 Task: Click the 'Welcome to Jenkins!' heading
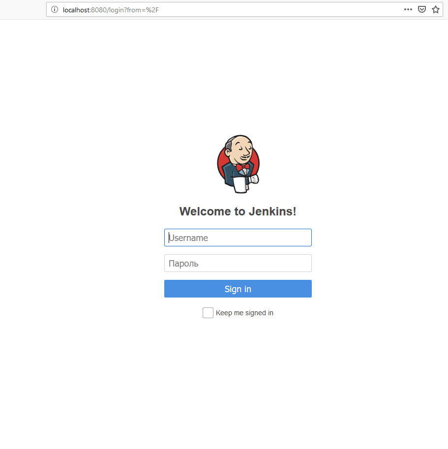point(238,211)
